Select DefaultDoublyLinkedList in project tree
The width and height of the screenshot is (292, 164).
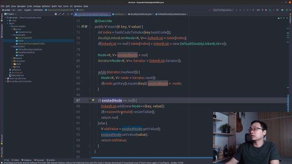[29, 50]
